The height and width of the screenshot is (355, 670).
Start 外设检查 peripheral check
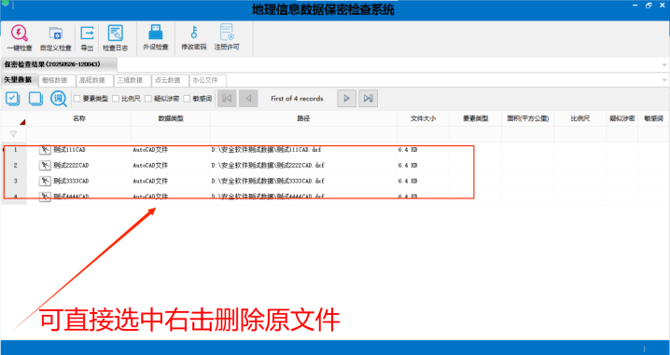pos(156,37)
